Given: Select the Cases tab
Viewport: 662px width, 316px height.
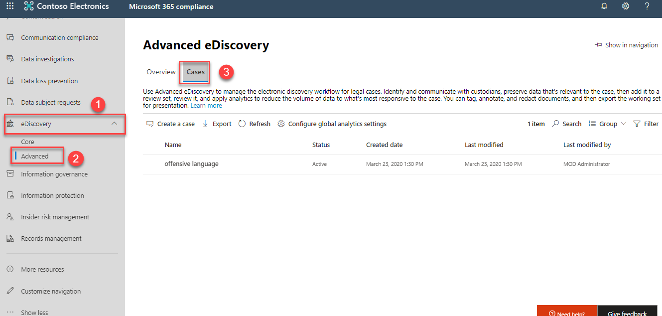Looking at the screenshot, I should point(195,72).
